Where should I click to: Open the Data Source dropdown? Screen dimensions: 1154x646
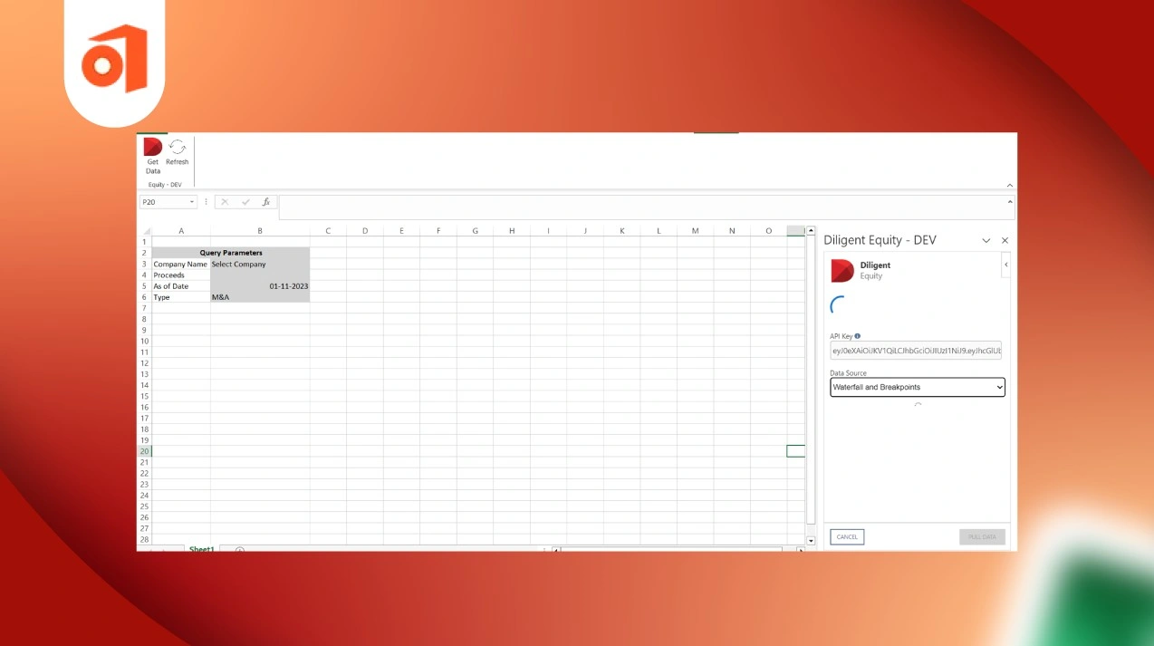918,387
